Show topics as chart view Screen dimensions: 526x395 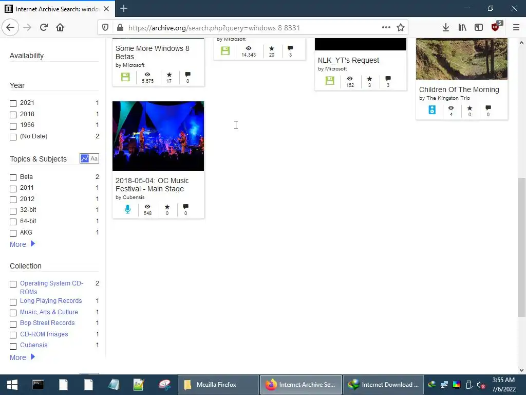click(x=85, y=158)
